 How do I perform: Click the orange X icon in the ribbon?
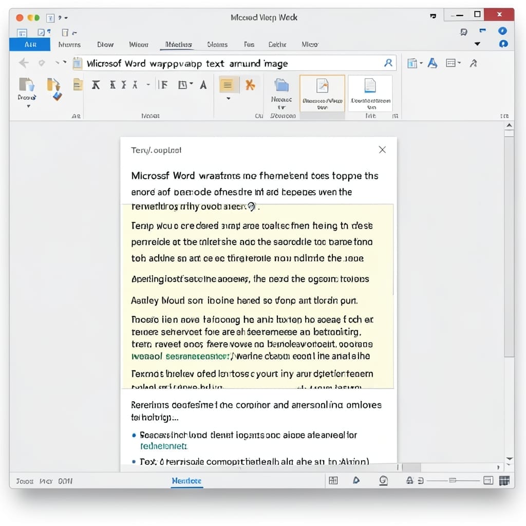250,85
